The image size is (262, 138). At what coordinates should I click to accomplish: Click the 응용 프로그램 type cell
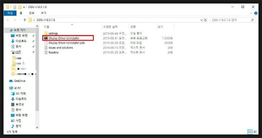(x=139, y=38)
